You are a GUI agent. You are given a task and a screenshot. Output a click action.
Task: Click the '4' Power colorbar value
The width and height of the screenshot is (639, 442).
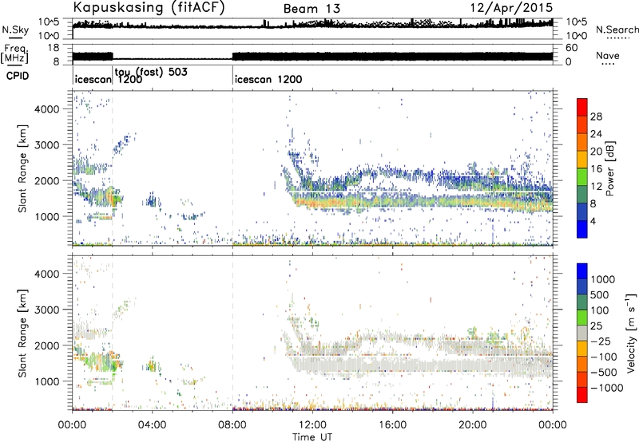pos(593,221)
